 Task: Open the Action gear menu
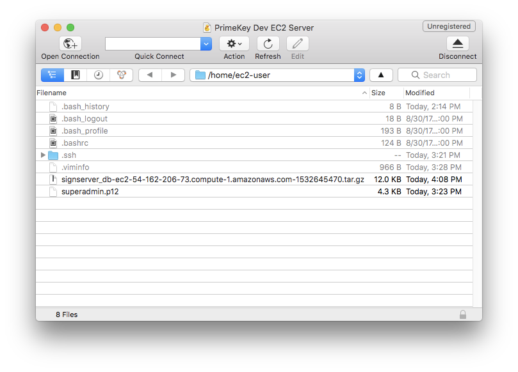tap(234, 43)
